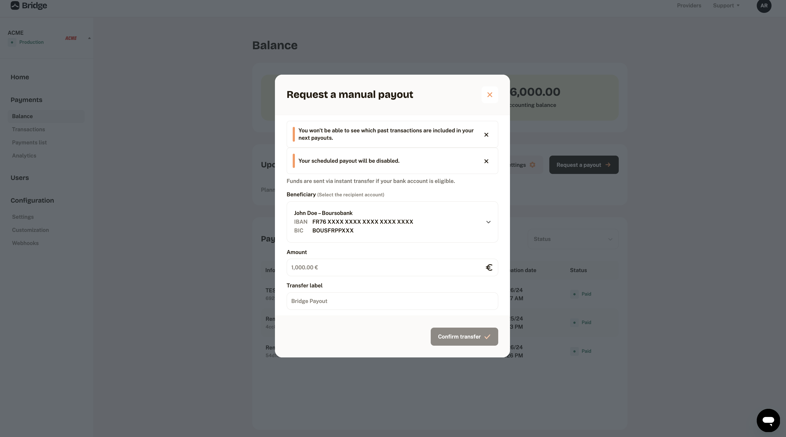Focus the Transfer label field
This screenshot has width=786, height=437.
coord(392,301)
